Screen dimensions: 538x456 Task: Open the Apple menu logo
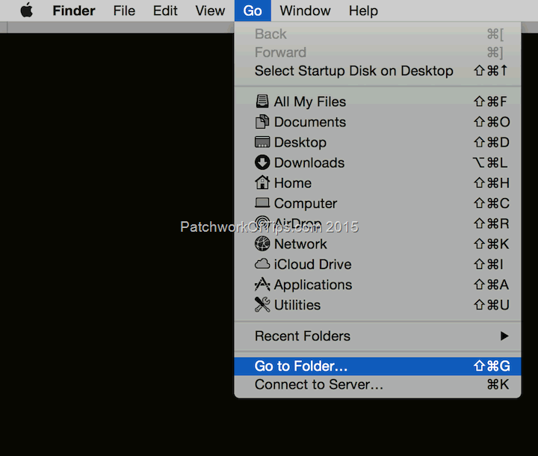click(x=27, y=10)
